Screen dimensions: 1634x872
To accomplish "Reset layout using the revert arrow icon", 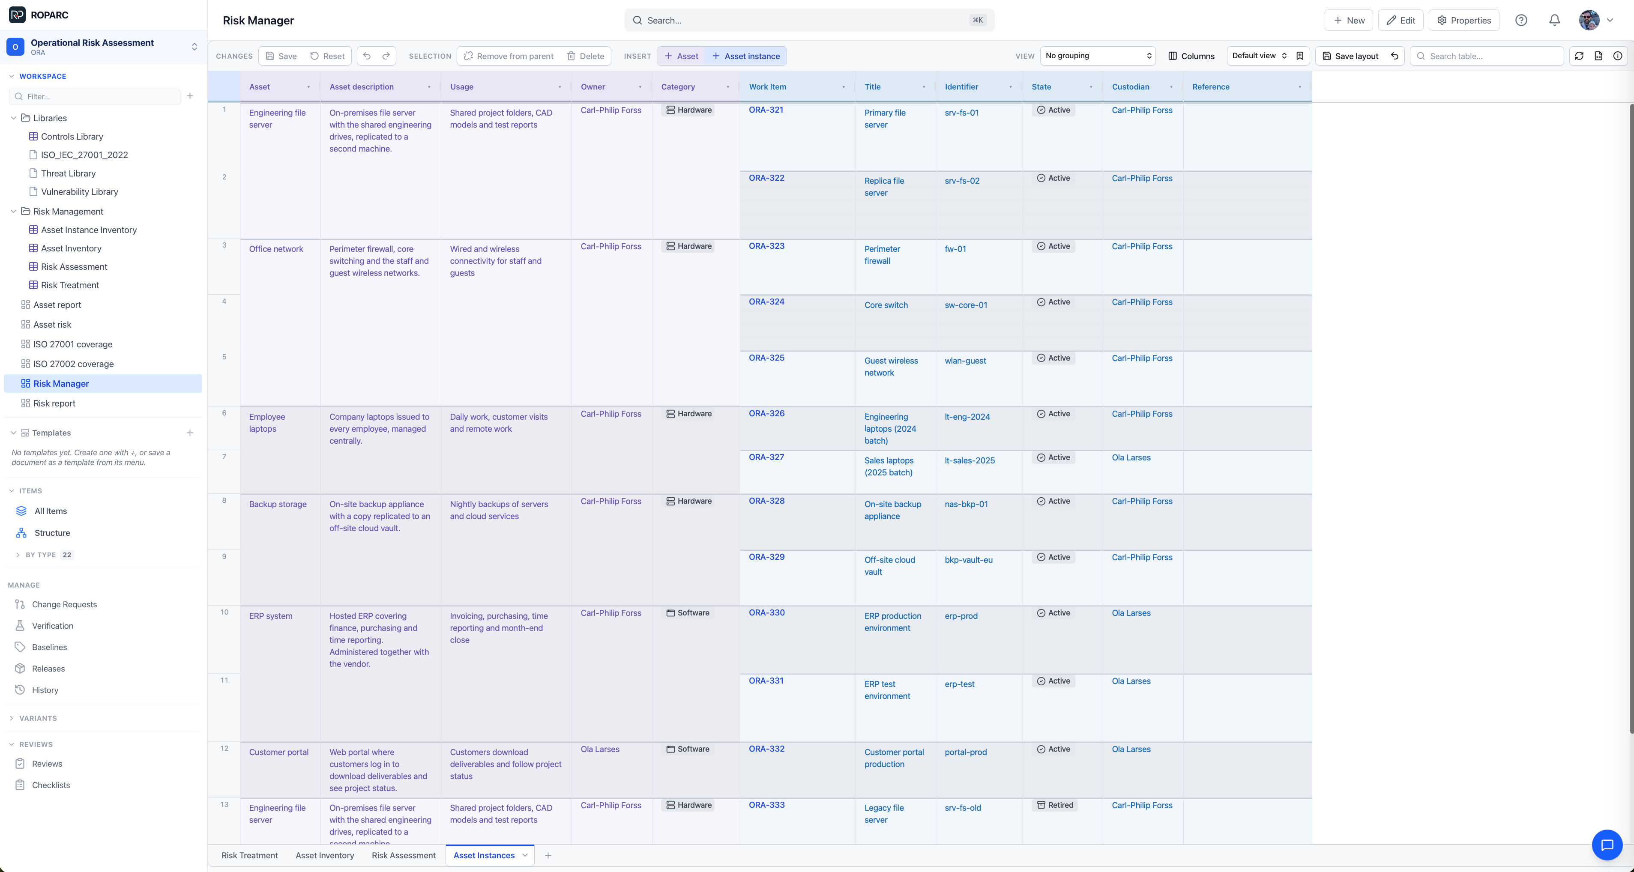I will click(x=1395, y=56).
